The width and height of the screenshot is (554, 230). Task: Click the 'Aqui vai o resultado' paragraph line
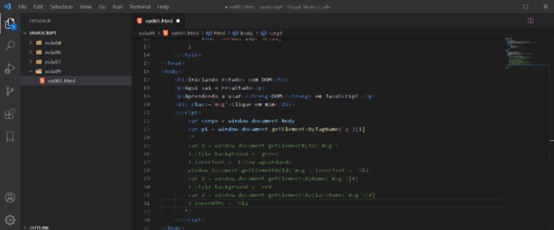220,88
